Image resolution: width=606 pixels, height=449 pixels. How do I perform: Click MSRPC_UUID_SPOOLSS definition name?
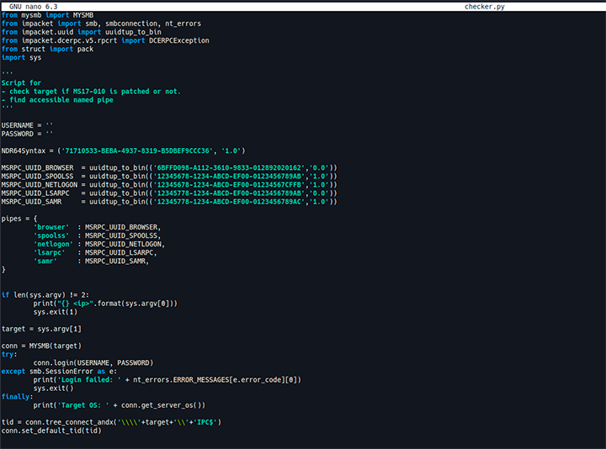[x=38, y=177]
